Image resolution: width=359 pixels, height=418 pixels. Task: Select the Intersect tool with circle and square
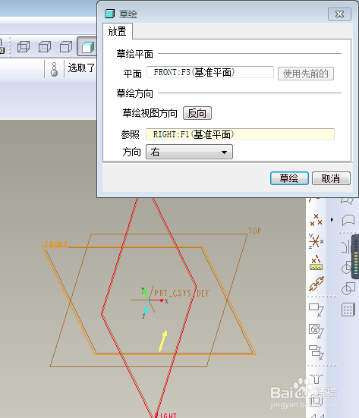348,289
